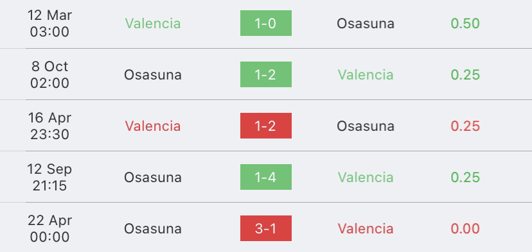Click Valencia in the 12 Mar match

(x=153, y=23)
